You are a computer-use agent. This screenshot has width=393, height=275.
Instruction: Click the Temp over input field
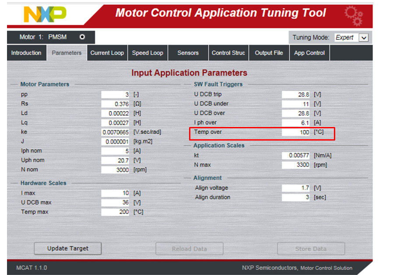coord(296,132)
